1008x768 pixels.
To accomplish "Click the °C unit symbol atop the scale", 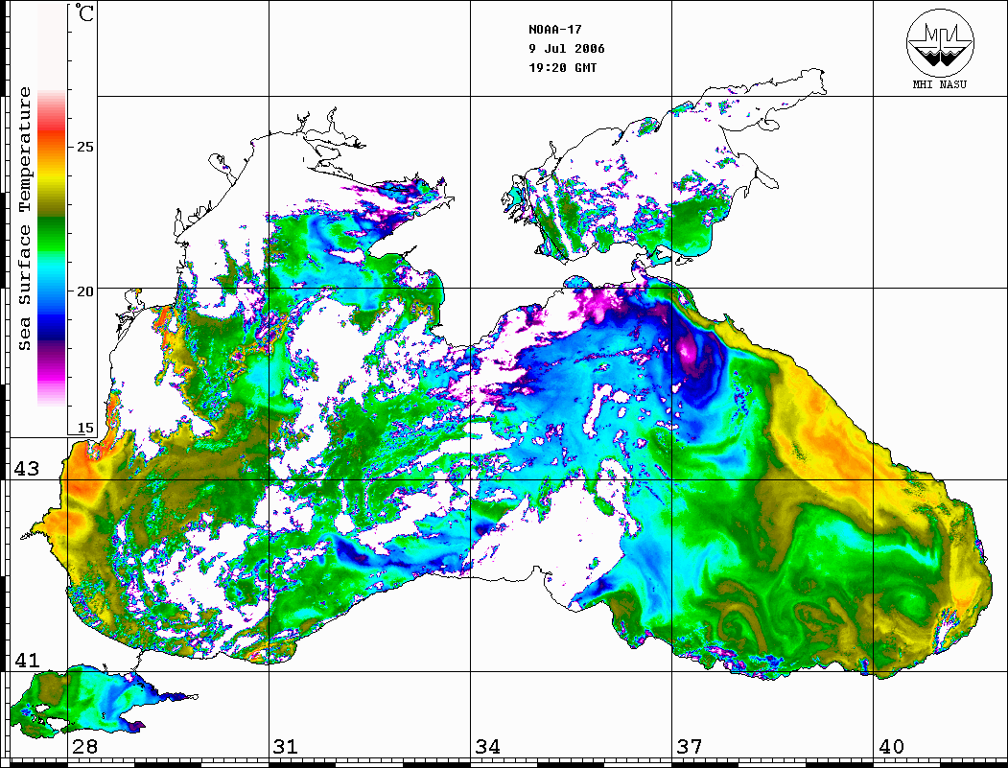I will 85,15.
